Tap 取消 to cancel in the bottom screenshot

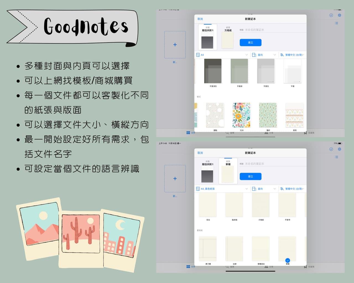pos(200,153)
